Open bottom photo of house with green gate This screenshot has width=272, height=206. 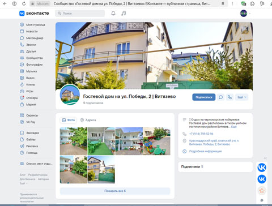coord(101,169)
